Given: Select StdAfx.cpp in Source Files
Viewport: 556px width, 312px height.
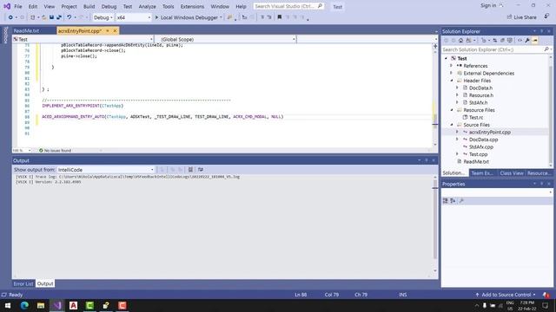Looking at the screenshot, I should [x=480, y=146].
